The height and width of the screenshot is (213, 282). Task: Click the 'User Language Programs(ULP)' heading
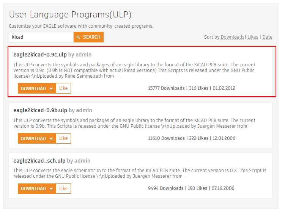coord(70,15)
